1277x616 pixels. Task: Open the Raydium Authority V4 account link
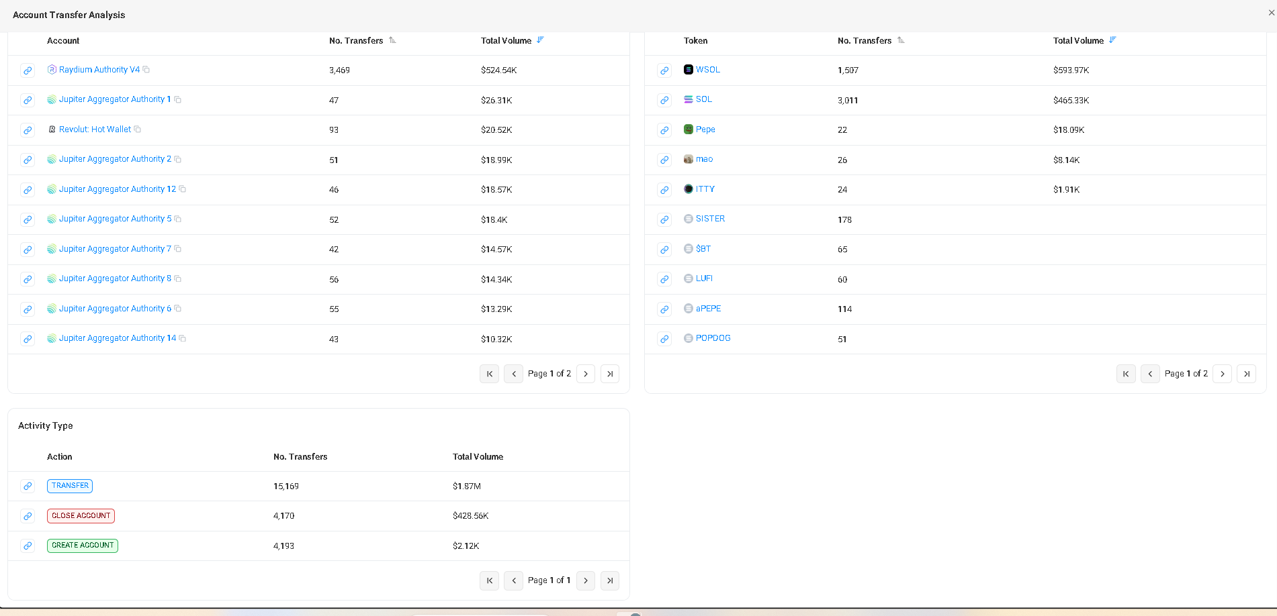coord(99,70)
